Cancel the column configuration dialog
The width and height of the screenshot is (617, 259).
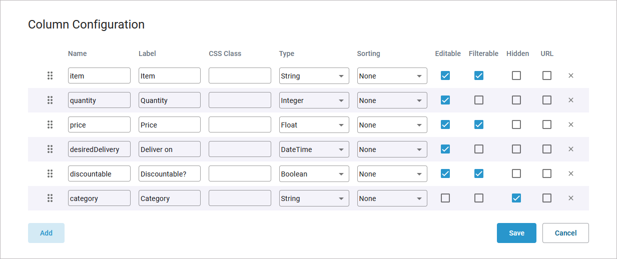pos(565,233)
